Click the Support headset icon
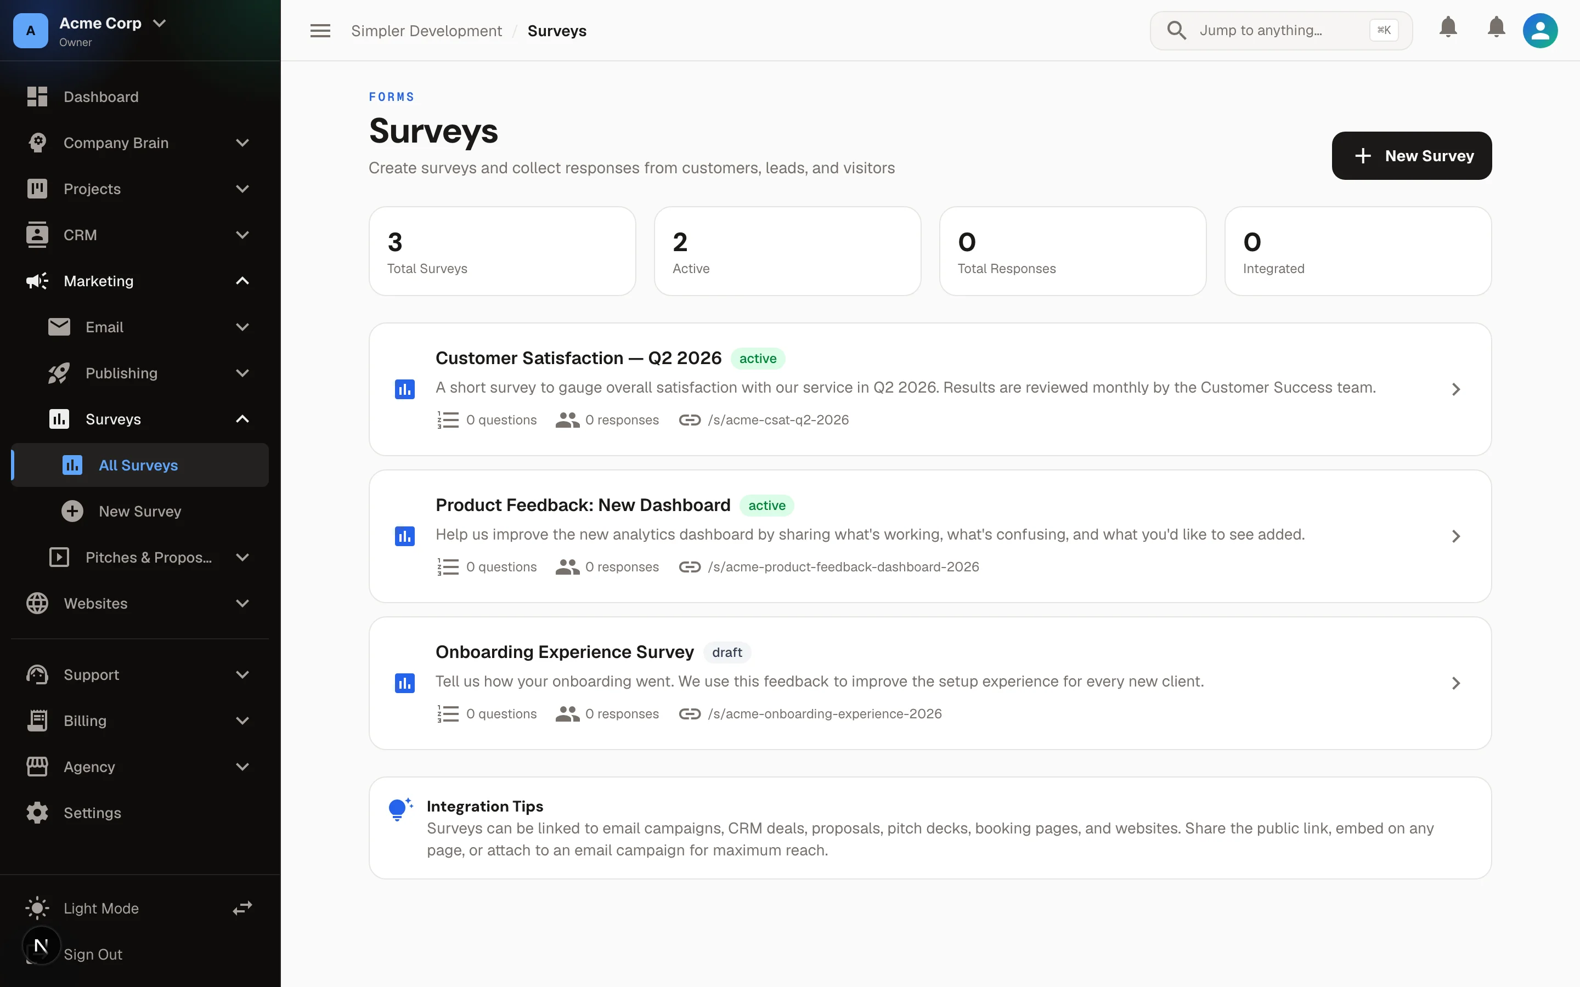The width and height of the screenshot is (1580, 987). (x=37, y=674)
